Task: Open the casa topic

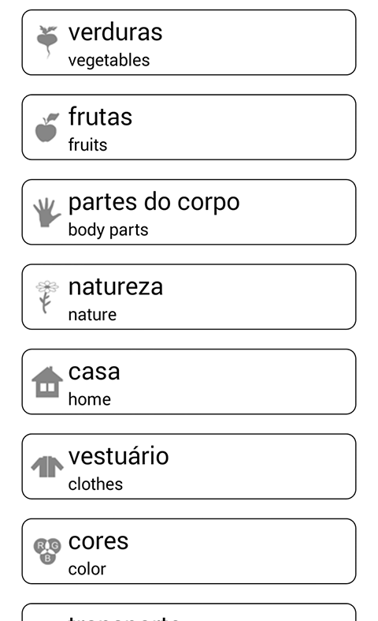Action: (x=189, y=381)
